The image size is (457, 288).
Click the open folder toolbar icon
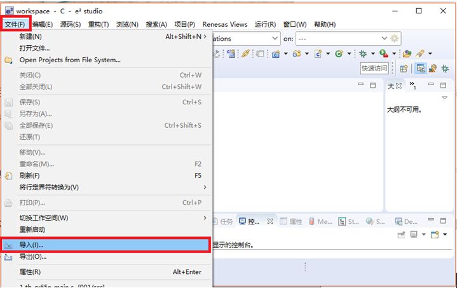pyautogui.click(x=407, y=53)
